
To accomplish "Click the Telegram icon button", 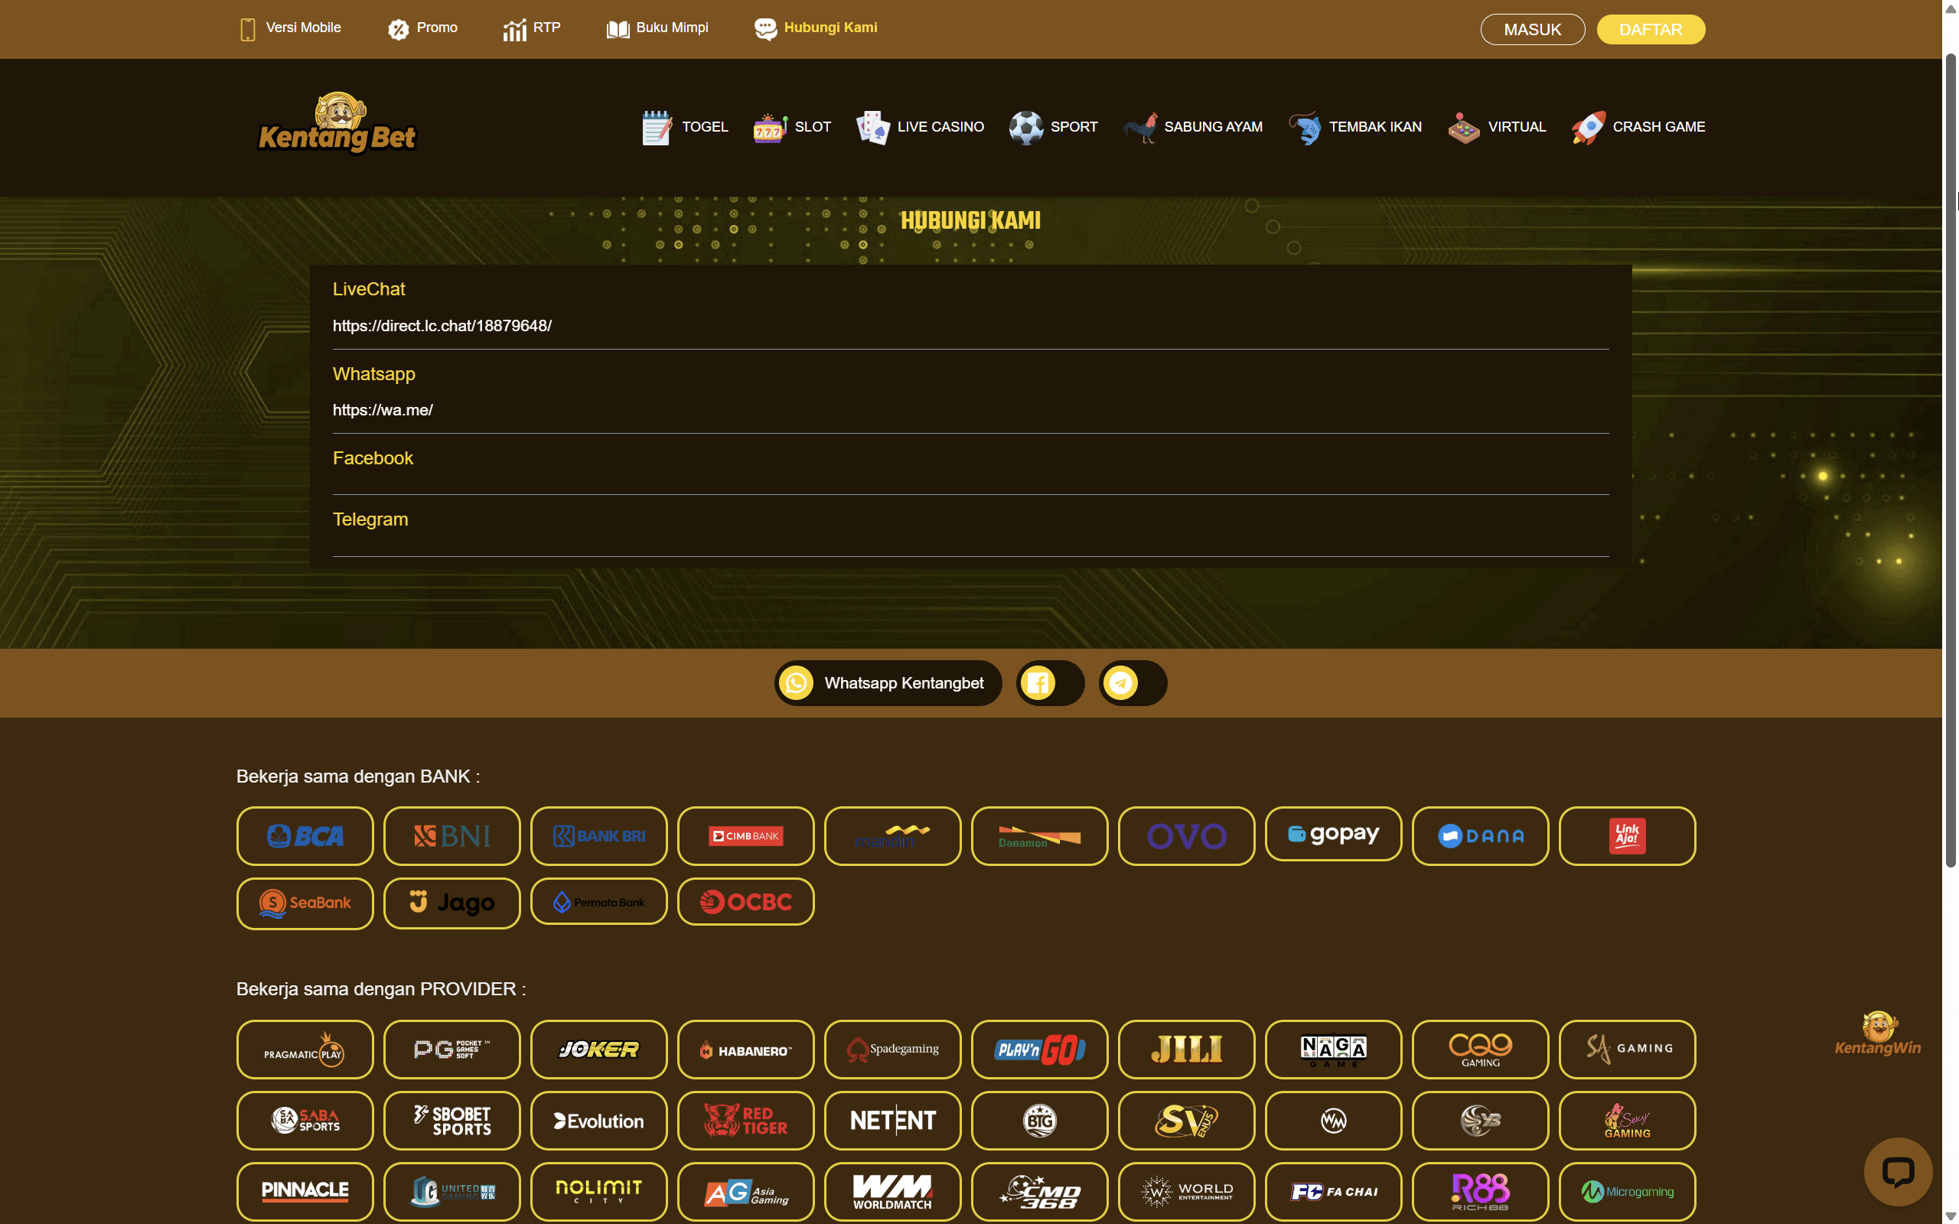I will click(1133, 683).
